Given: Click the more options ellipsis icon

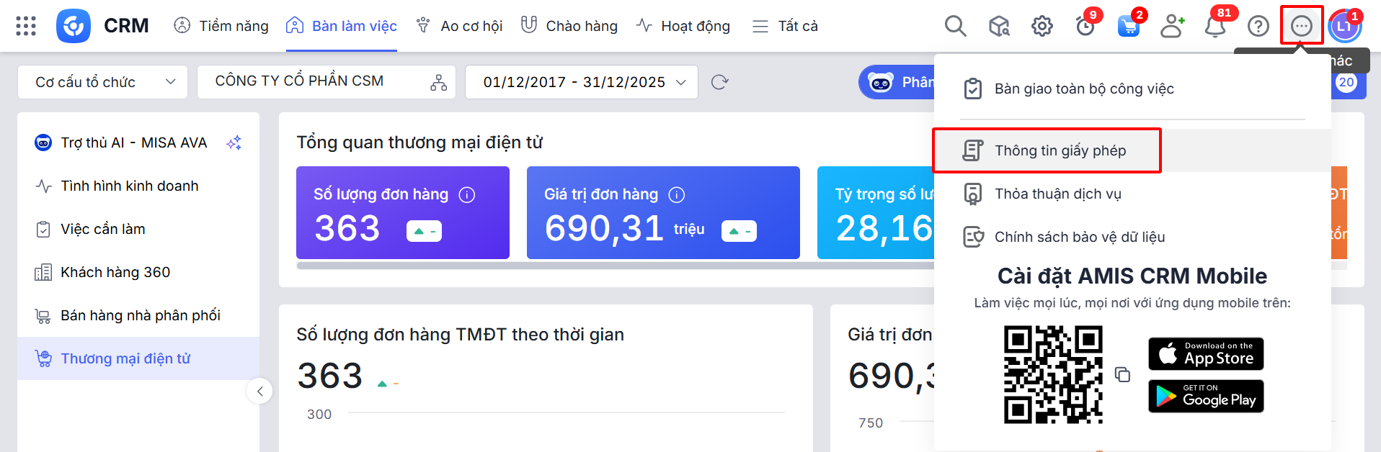Looking at the screenshot, I should pos(1302,26).
